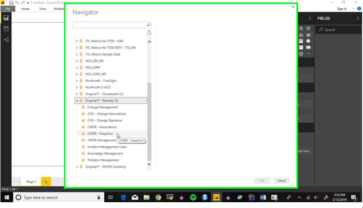Open Word from the taskbar
Screen dimensions: 363x208
[263, 197]
